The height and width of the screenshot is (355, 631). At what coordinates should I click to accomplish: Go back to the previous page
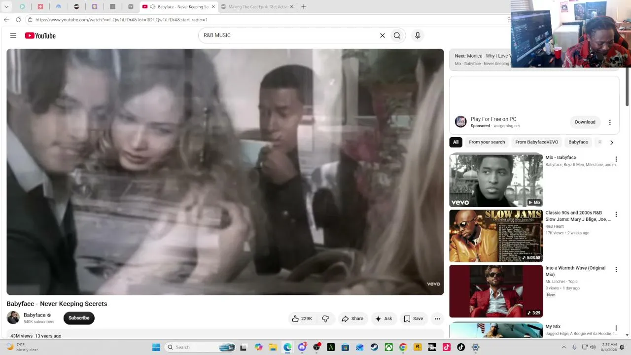6,20
